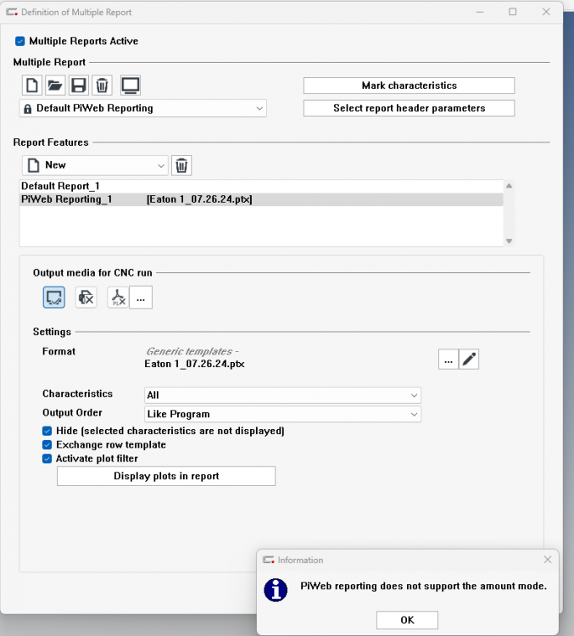Toggle PDF output media icon
574x636 pixels.
click(118, 298)
